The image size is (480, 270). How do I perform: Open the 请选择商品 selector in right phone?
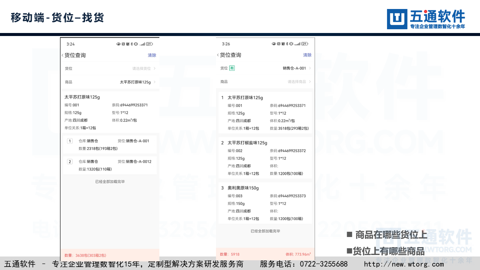298,82
